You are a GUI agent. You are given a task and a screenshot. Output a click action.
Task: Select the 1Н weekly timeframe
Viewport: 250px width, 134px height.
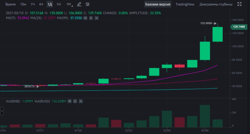(59, 4)
